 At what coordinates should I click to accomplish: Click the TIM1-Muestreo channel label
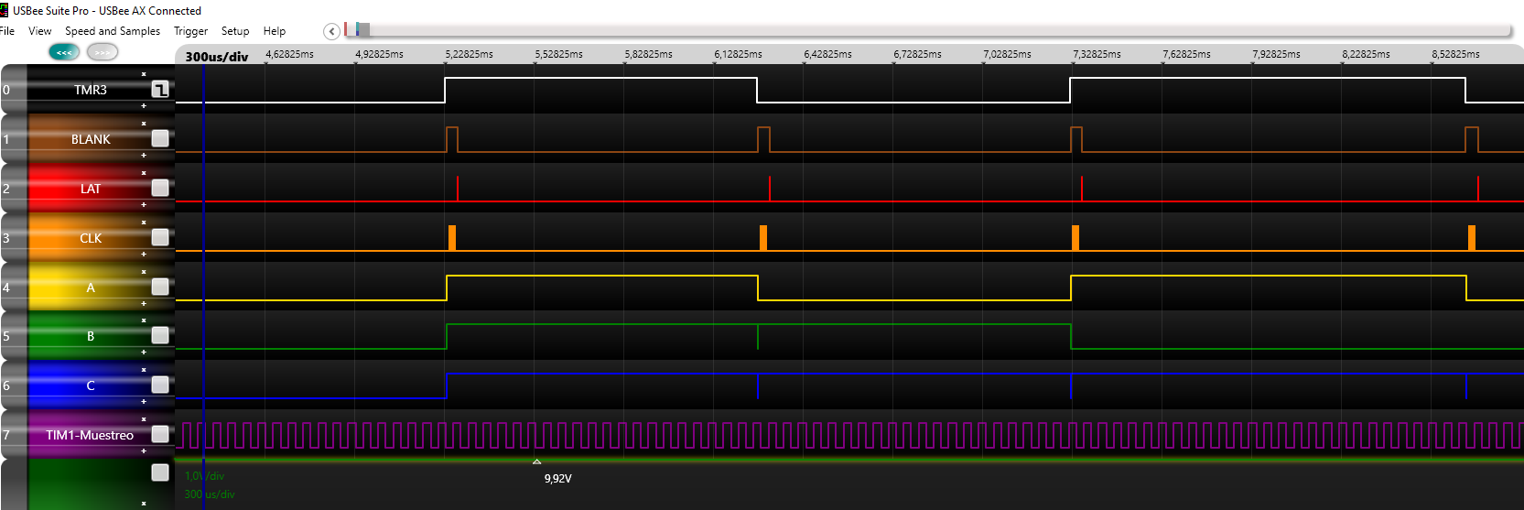click(x=90, y=435)
